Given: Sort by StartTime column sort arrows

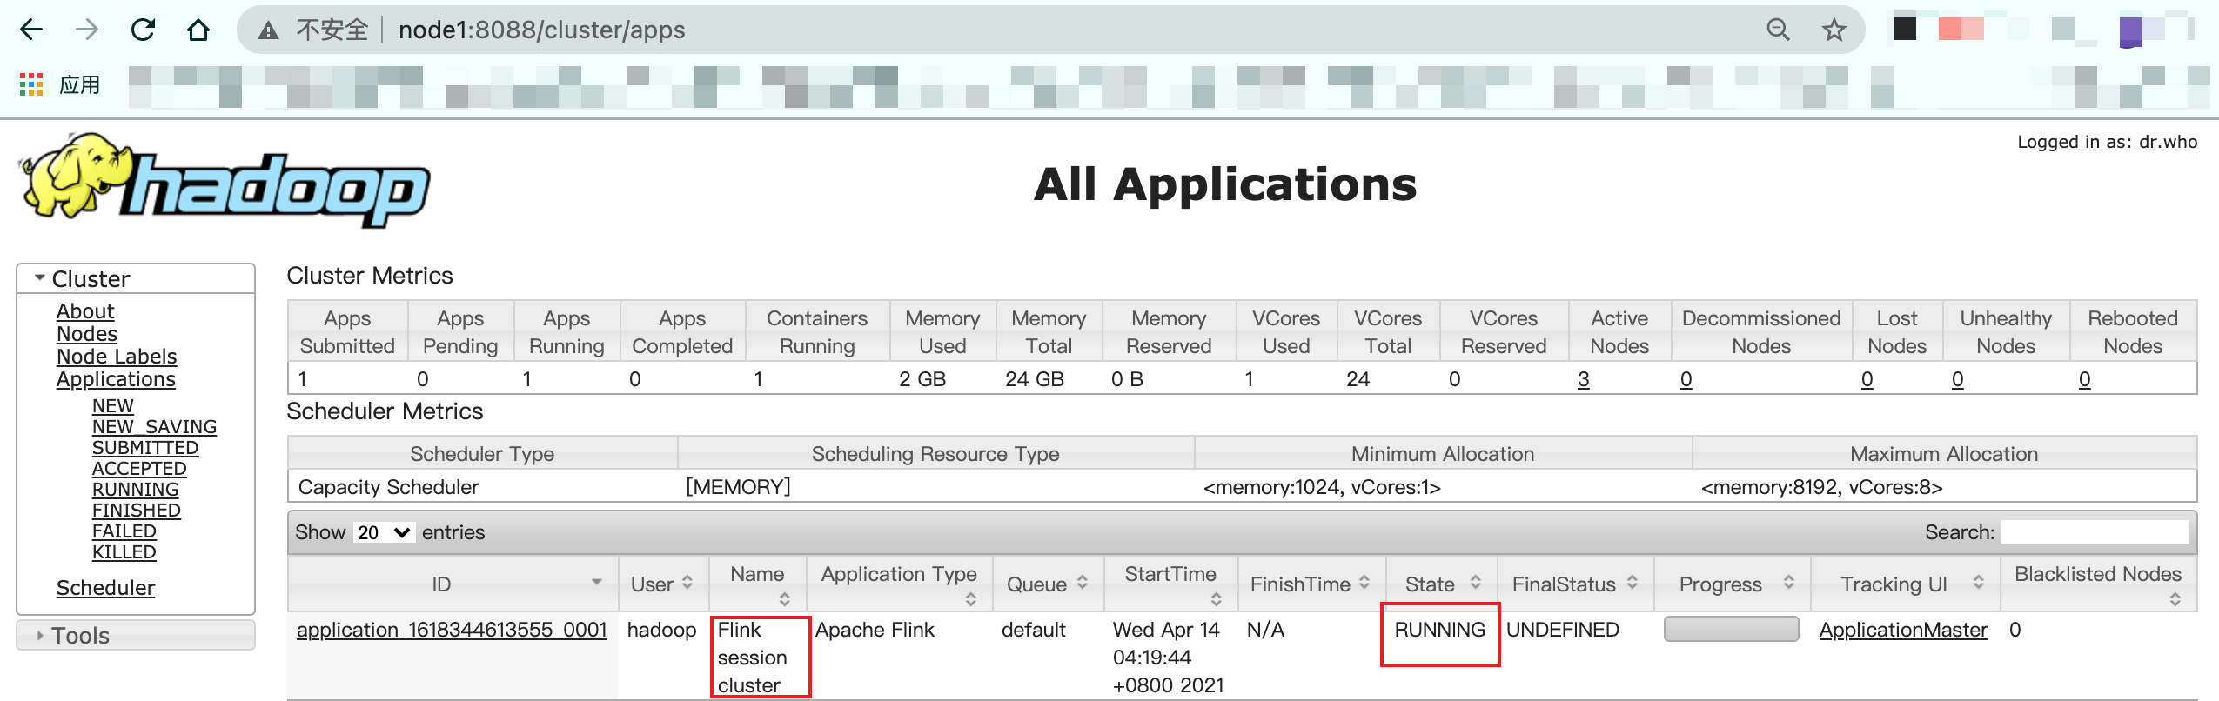Looking at the screenshot, I should tap(1217, 598).
